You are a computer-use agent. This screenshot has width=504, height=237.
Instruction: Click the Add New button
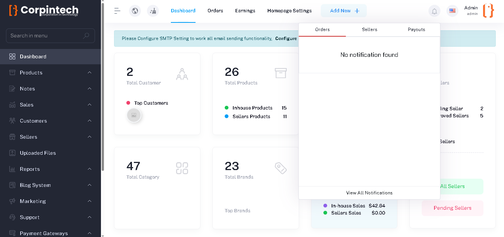tap(344, 11)
